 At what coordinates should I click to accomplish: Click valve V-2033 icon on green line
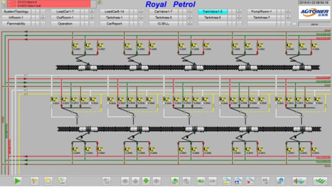coord(73,99)
